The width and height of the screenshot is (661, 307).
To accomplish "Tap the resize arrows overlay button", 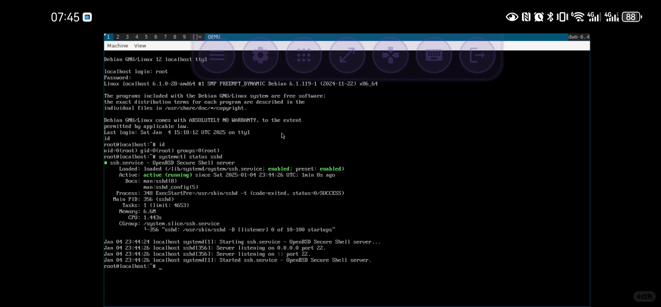I will [x=347, y=55].
